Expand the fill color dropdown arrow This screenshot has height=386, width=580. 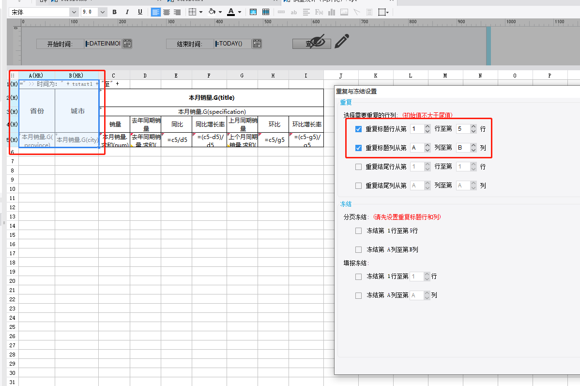tap(220, 12)
